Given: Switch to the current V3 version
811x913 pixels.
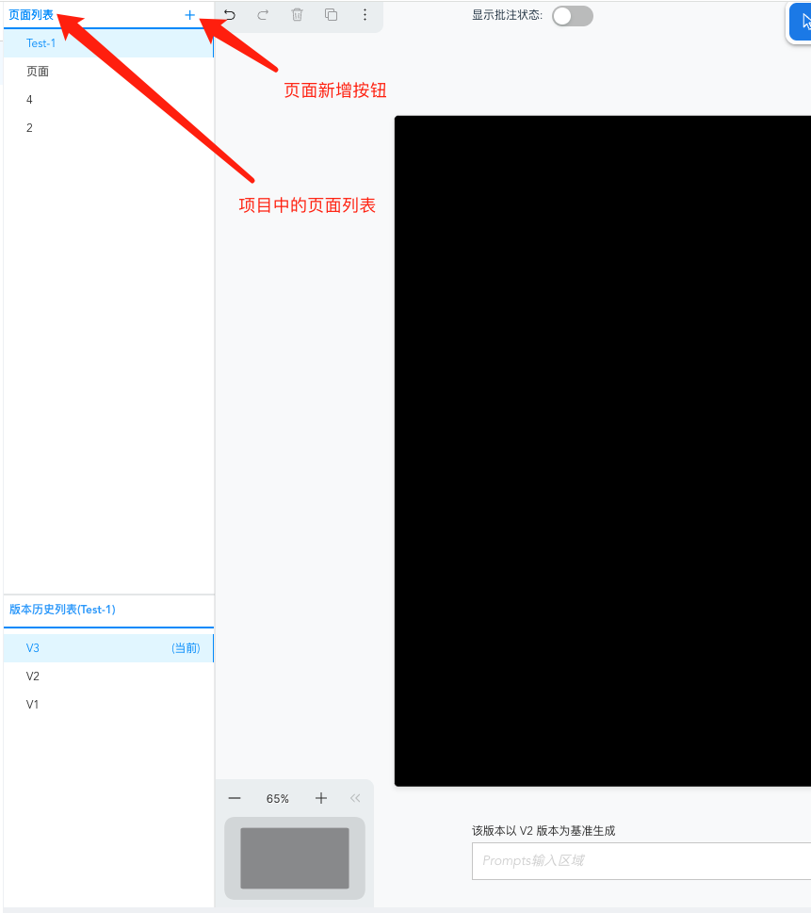Looking at the screenshot, I should (x=33, y=647).
